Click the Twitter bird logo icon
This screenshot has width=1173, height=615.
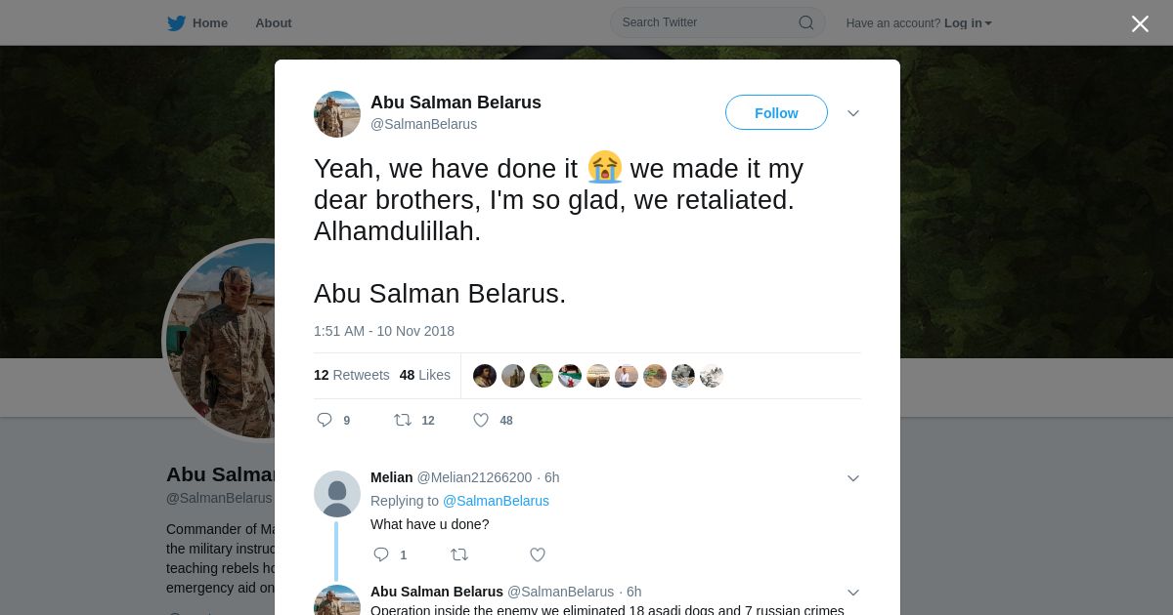[176, 23]
